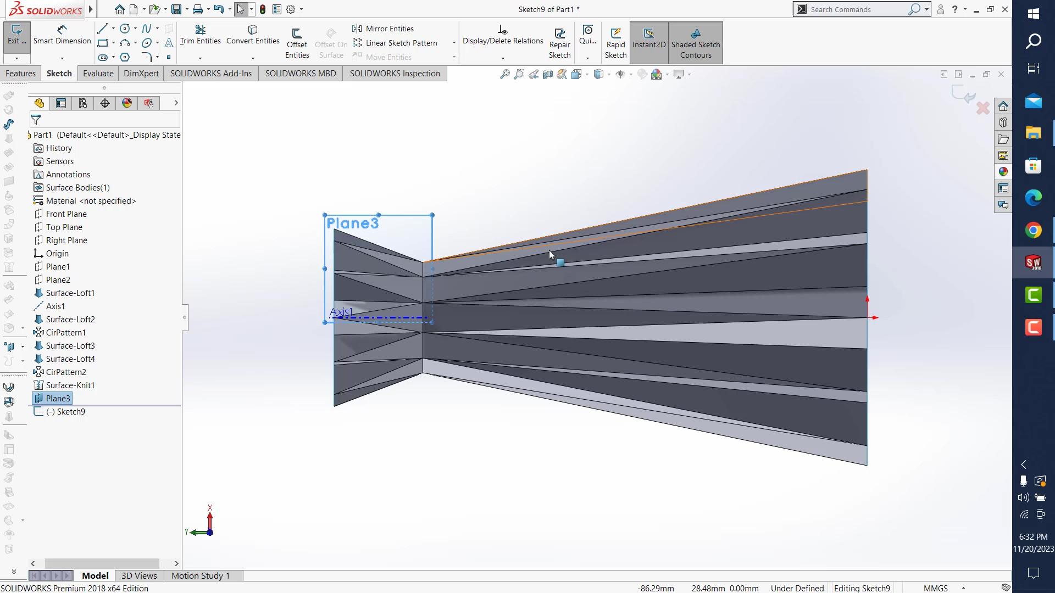Select Plane3 in the feature tree
The width and height of the screenshot is (1055, 593).
click(x=58, y=398)
